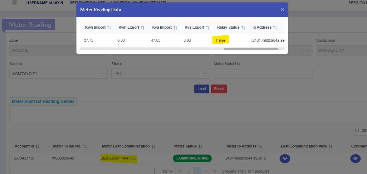Screen dimensions: 367x174
Task: Click timestamp 2026-02-07 14:47:55
Action: pos(118,158)
